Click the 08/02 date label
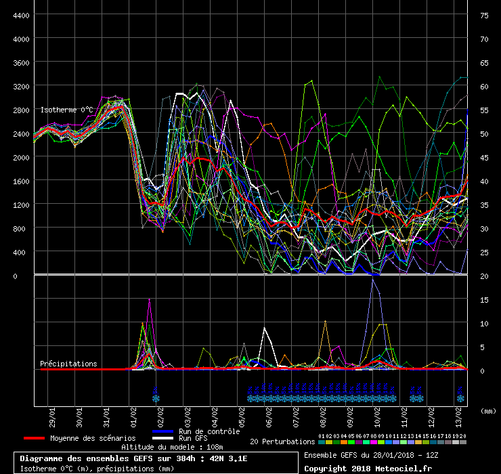Image resolution: width=501 pixels, height=474 pixels. pos(323,417)
